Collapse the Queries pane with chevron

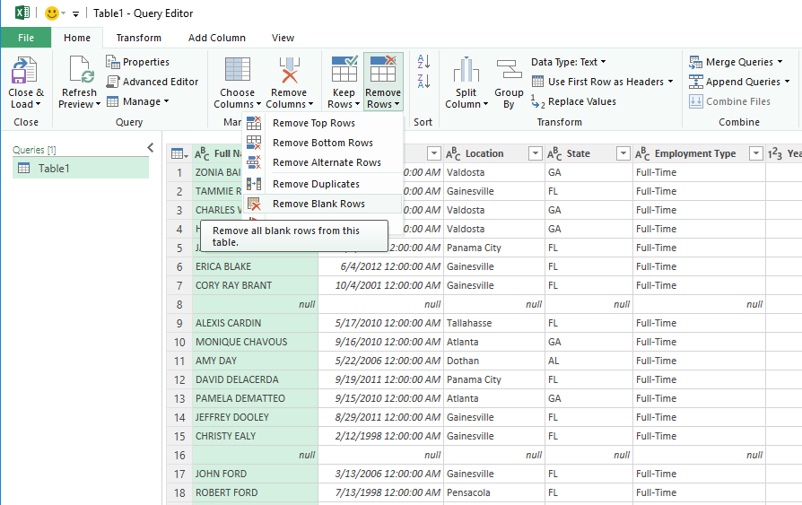pos(151,148)
